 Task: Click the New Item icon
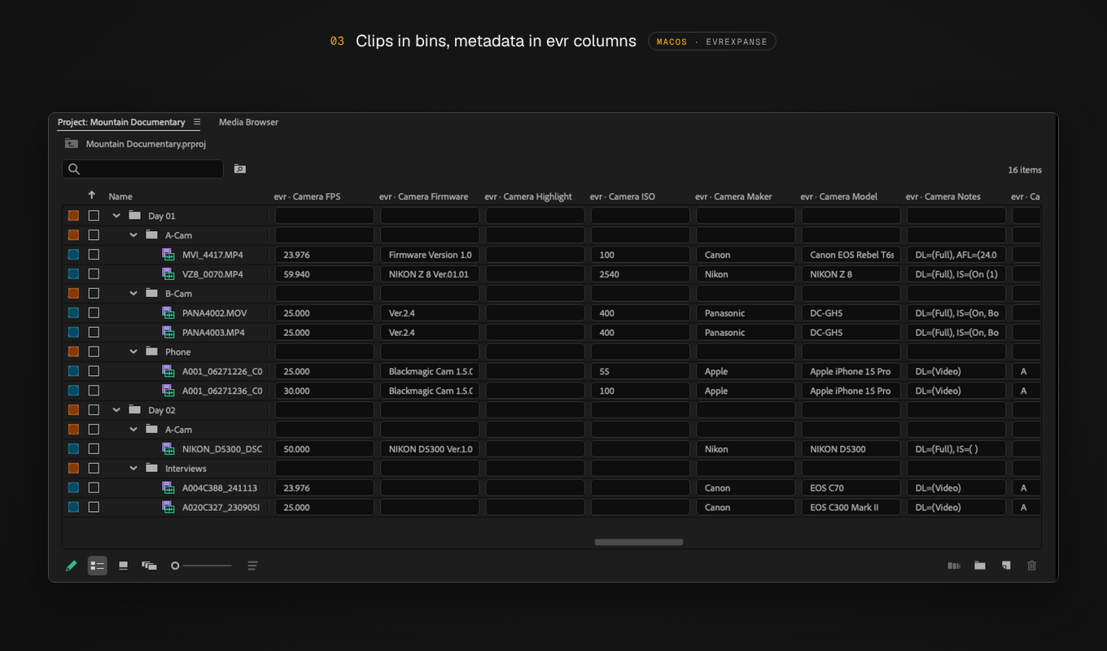tap(1006, 566)
